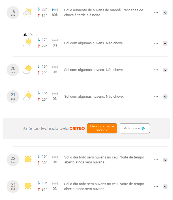Screen dimensions: 173x200
Task: Click the storm weather icon for day 18
Action: click(x=28, y=12)
